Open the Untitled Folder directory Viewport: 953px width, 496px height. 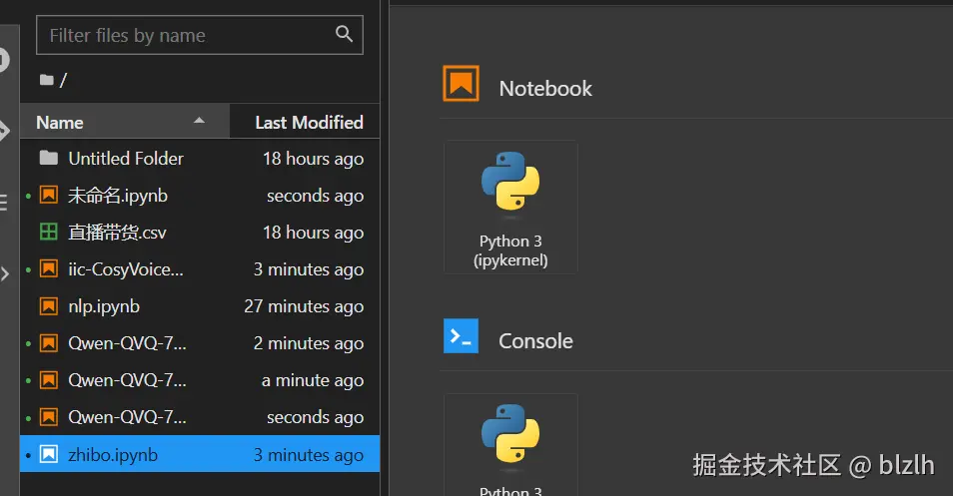[126, 159]
